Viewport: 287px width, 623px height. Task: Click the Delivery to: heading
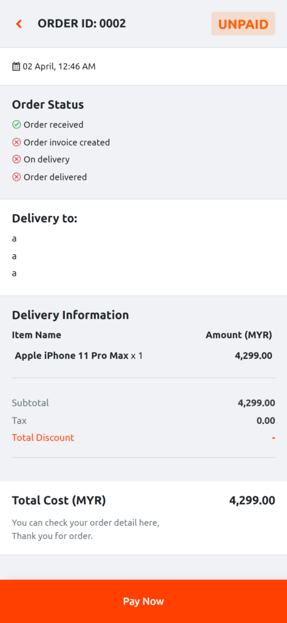44,218
